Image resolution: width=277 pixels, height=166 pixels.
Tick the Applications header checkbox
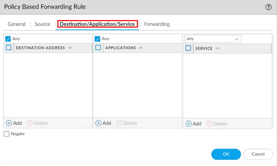click(98, 48)
